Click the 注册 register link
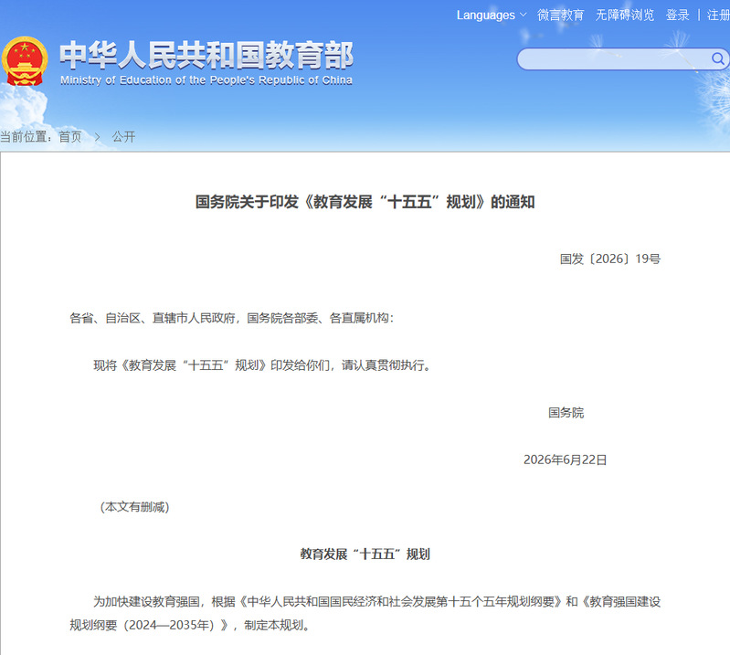 coord(718,15)
